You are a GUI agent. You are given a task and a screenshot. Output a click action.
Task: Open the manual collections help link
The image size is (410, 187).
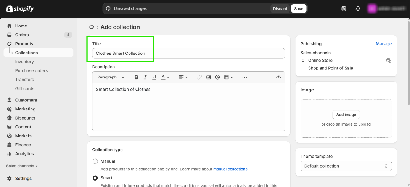pyautogui.click(x=230, y=169)
